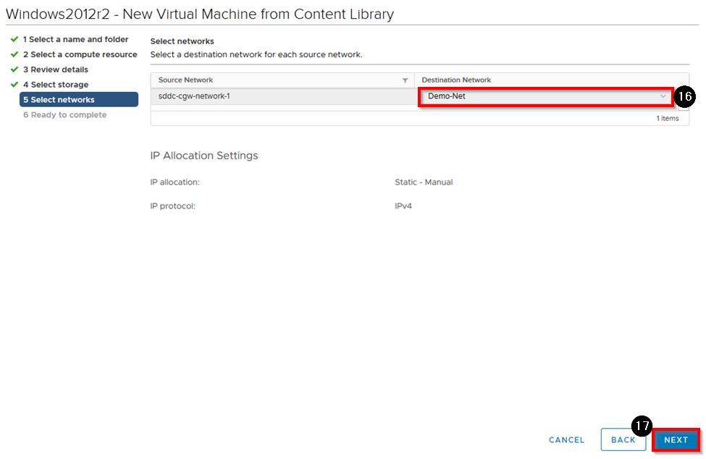Go to step 1 Select a name and folder
Viewport: 706px width, 459px height.
click(75, 39)
